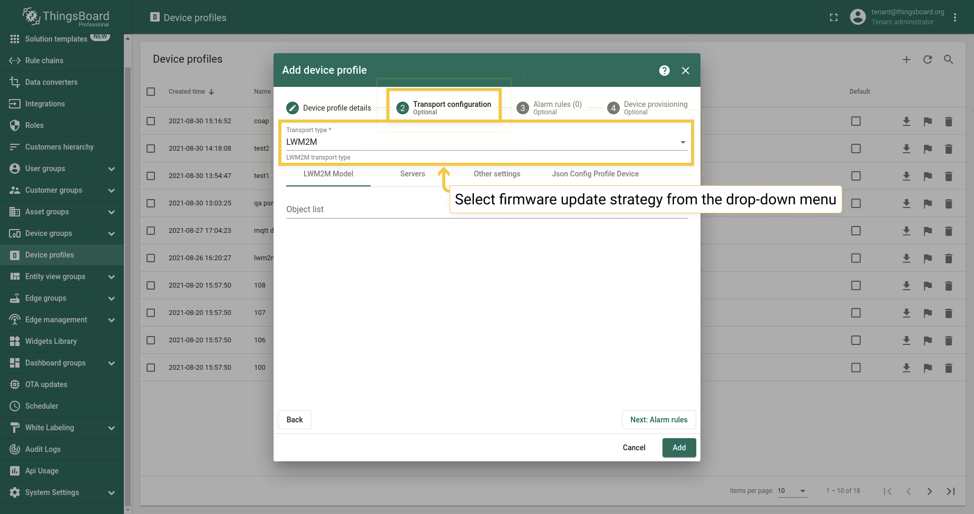Select the row created 2021-08-27 17:04:23
This screenshot has height=514, width=974.
pyautogui.click(x=151, y=231)
